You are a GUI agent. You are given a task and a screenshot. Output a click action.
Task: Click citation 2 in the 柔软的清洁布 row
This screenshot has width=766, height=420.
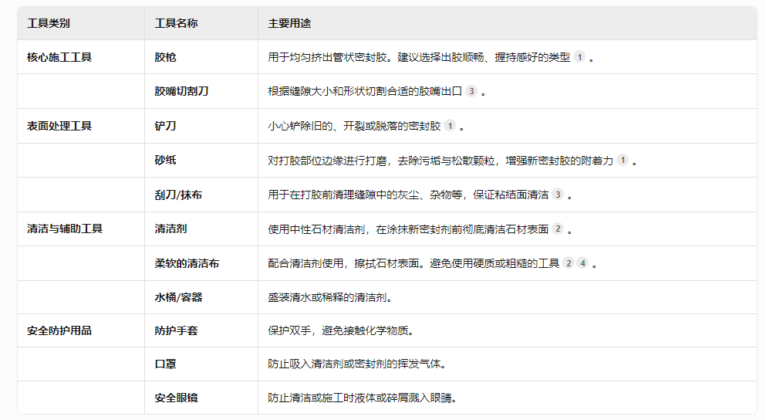pos(569,263)
